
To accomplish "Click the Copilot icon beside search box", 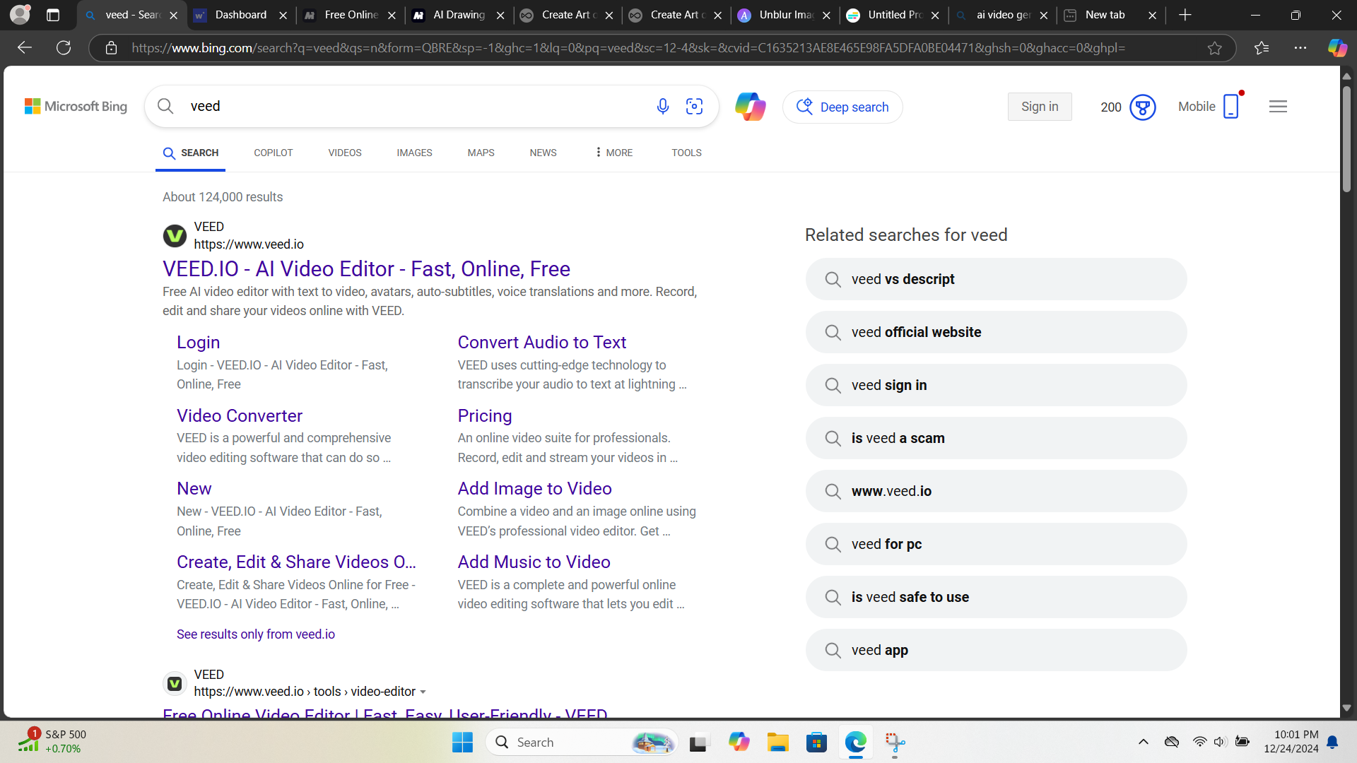I will coord(750,107).
